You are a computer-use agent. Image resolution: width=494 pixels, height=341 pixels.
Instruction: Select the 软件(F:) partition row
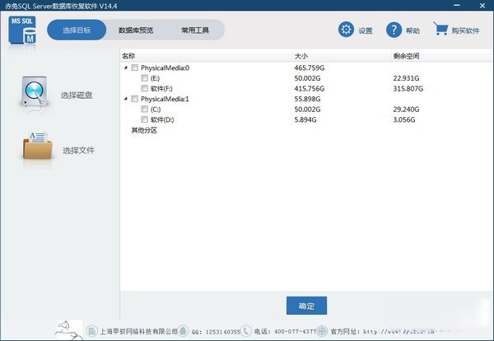click(x=161, y=89)
